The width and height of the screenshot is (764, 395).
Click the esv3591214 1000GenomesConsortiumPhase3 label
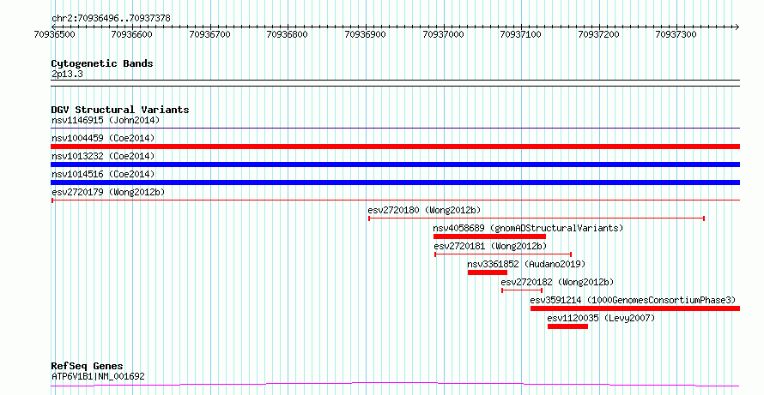point(633,300)
